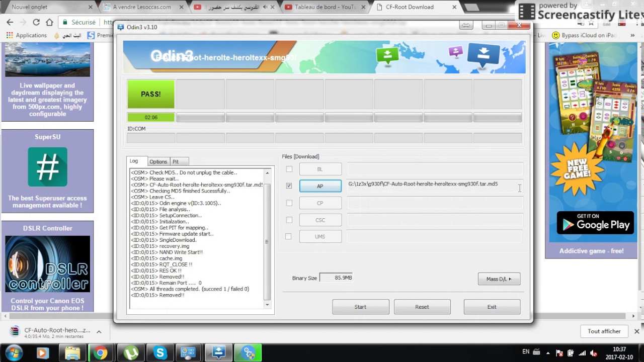Show hidden system tray icons

tap(548, 353)
